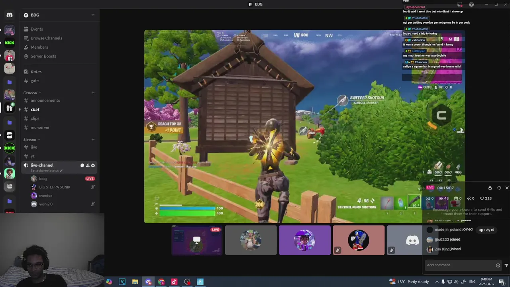Screen dimensions: 510x287
Task: Click the gifts count icon
Action: pos(456,199)
